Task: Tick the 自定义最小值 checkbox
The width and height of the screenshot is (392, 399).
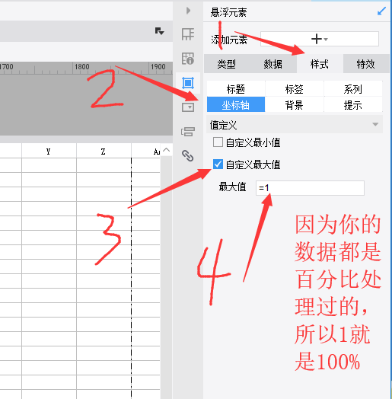Action: click(x=218, y=142)
